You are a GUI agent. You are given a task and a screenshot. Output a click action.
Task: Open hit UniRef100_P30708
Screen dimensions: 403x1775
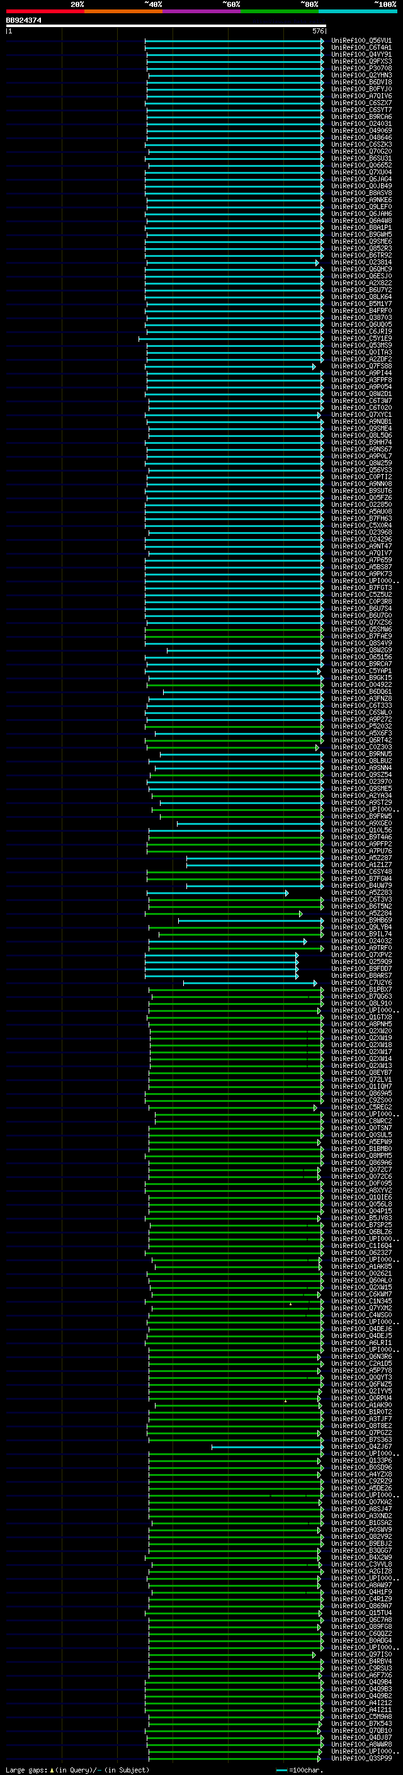click(361, 68)
